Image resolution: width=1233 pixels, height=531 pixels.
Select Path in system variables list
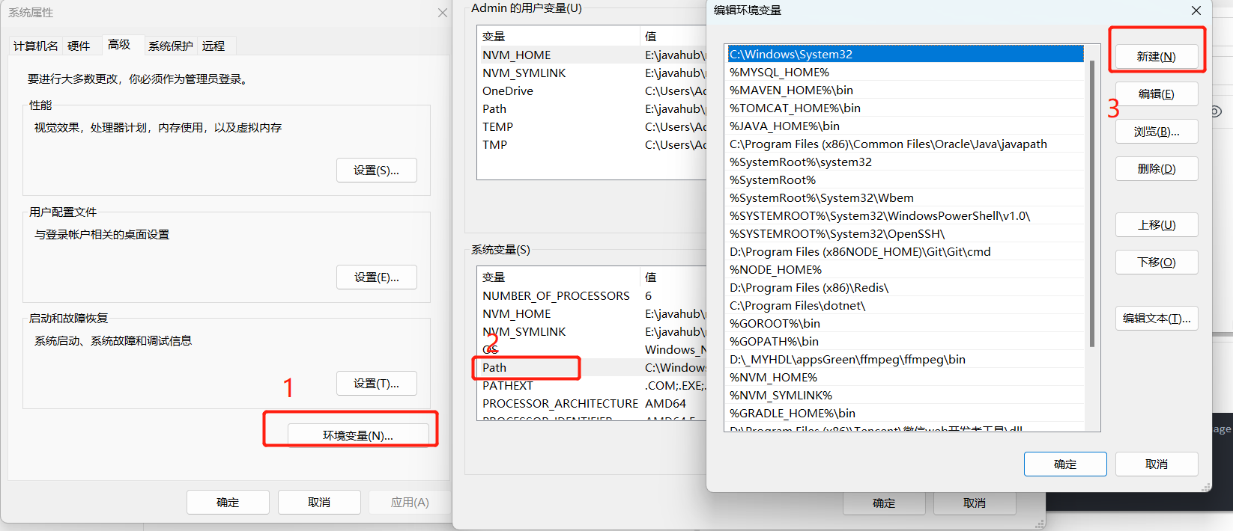[x=494, y=368]
